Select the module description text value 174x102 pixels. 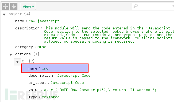[x=109, y=35]
